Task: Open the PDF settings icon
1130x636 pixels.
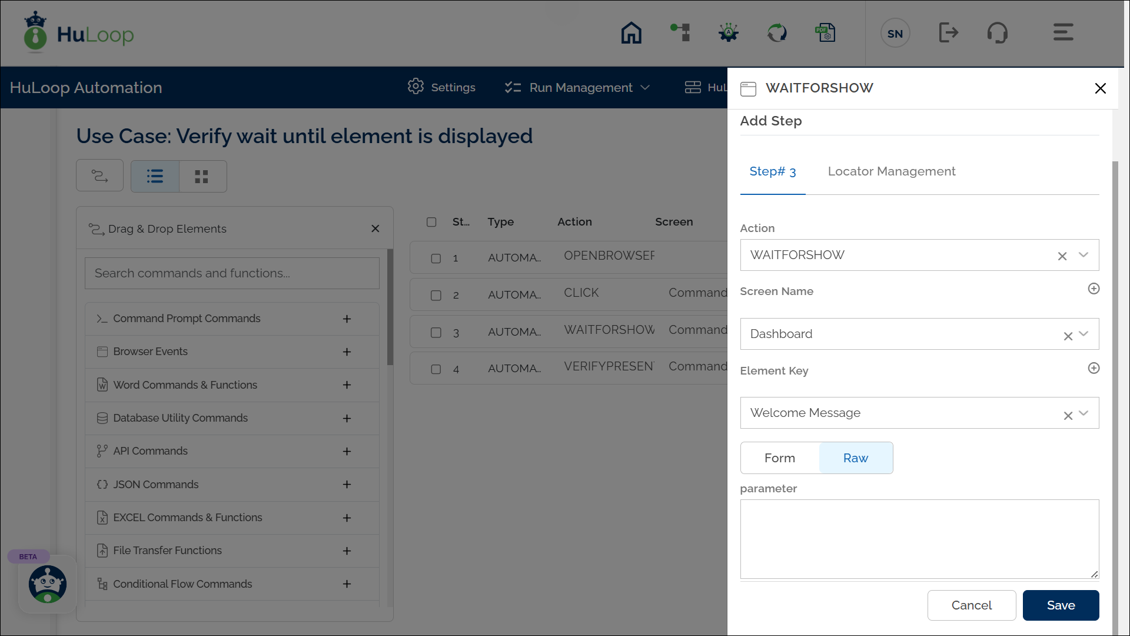Action: [x=825, y=33]
